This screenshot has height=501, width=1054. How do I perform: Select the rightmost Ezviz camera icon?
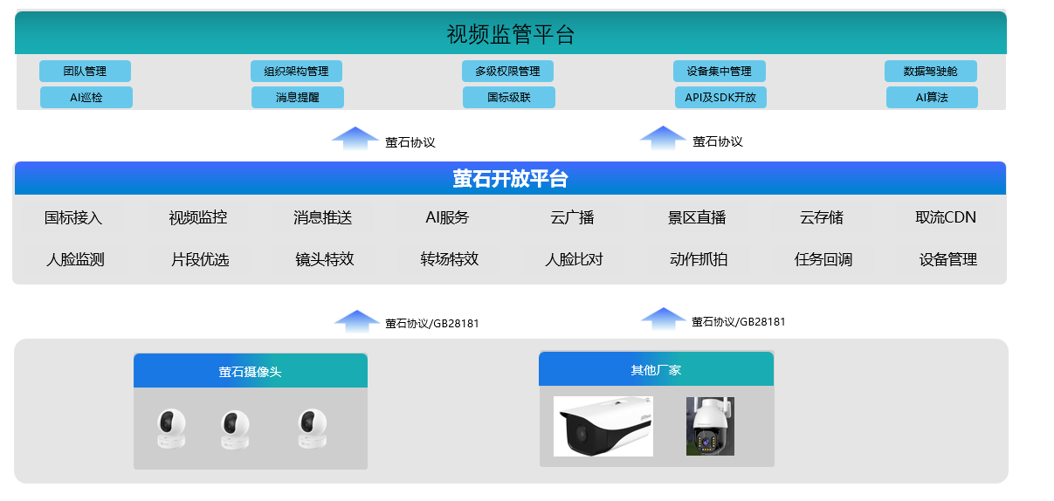click(x=312, y=429)
